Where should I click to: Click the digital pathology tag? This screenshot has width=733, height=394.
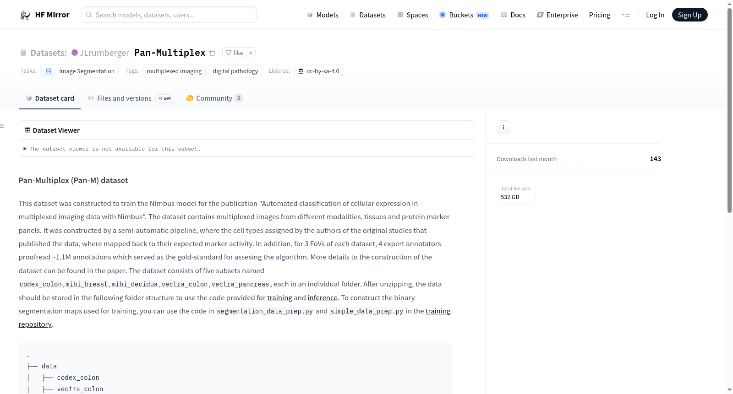[235, 71]
